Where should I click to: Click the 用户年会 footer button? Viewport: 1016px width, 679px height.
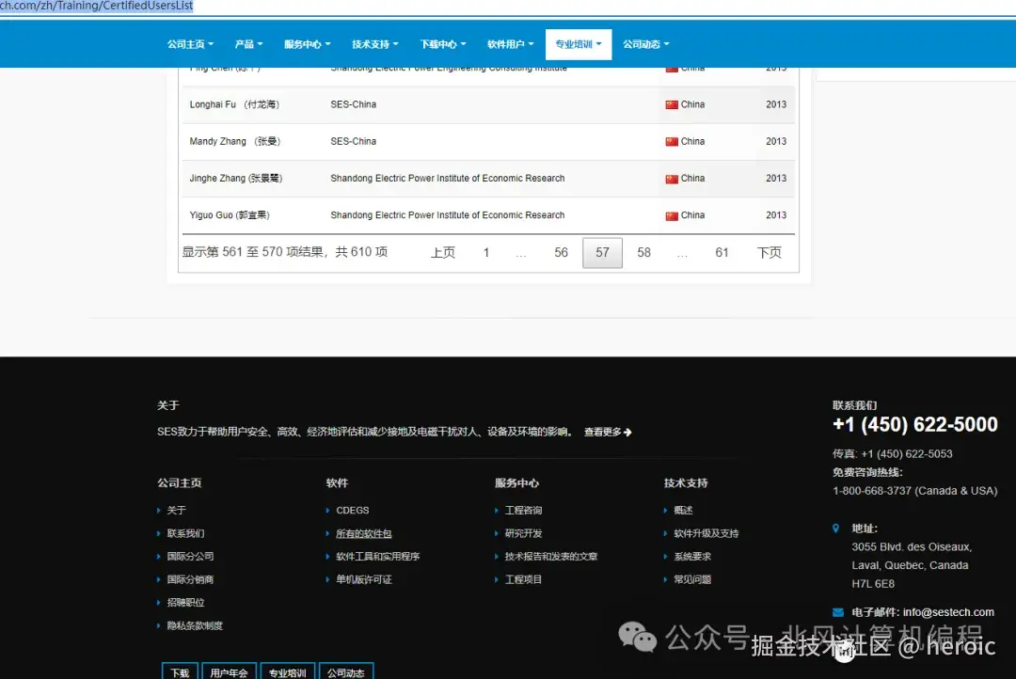[x=229, y=671]
